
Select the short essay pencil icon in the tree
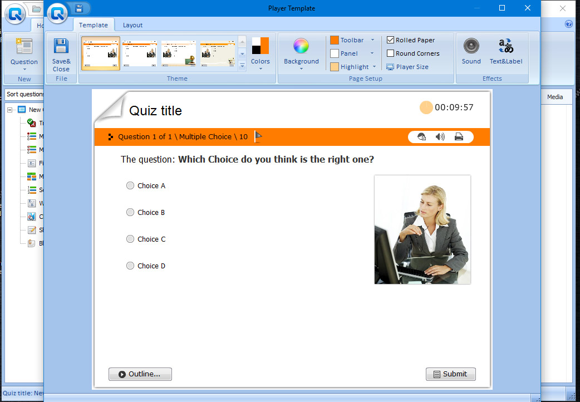click(x=32, y=230)
